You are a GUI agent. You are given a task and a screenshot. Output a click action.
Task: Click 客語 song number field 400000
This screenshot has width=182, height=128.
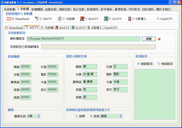click(26, 90)
